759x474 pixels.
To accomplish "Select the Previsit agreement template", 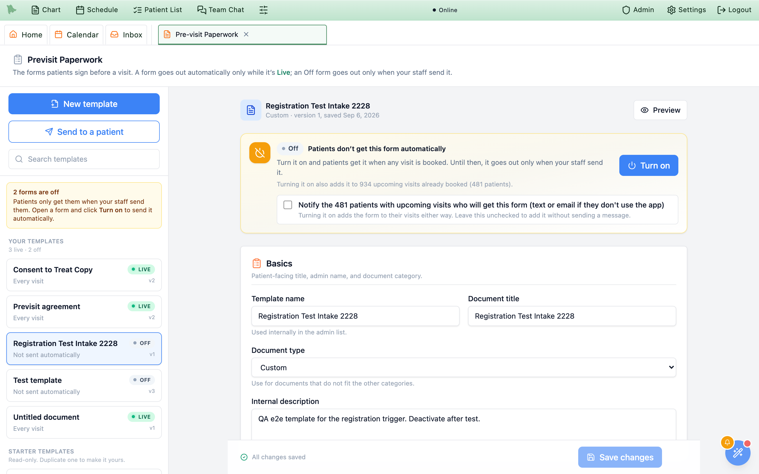I will tap(84, 312).
